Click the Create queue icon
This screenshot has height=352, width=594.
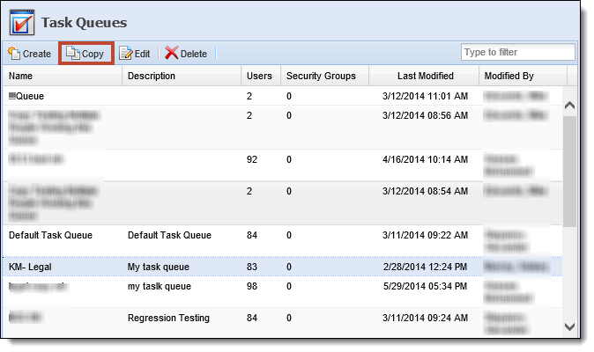click(x=13, y=53)
